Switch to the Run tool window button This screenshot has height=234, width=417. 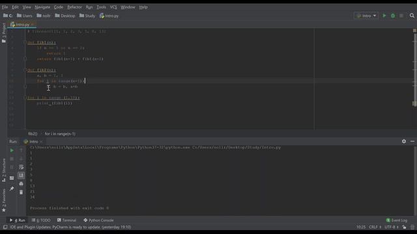coord(18,220)
